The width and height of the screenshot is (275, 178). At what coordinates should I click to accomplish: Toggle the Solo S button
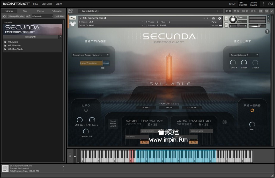coord(226,18)
